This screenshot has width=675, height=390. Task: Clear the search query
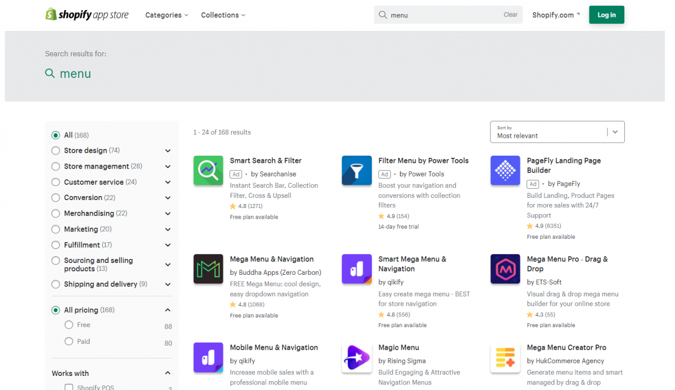click(510, 15)
